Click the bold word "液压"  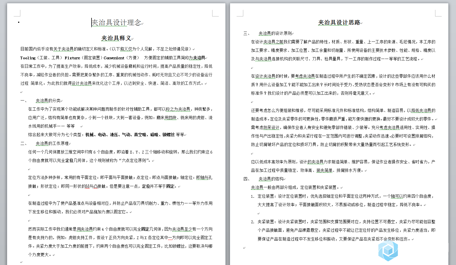click(x=114, y=135)
